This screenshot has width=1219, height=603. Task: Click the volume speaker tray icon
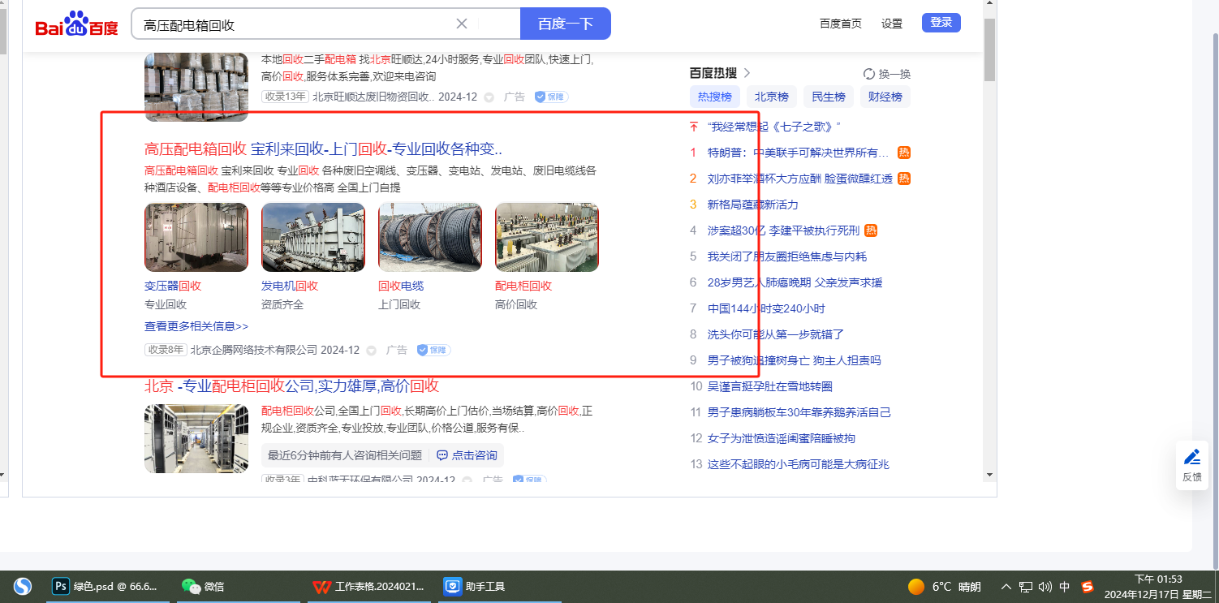tap(1045, 587)
